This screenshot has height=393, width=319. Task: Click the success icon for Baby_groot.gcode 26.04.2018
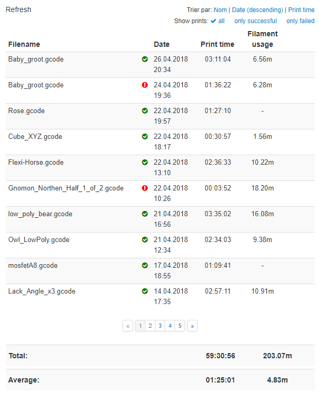point(145,59)
